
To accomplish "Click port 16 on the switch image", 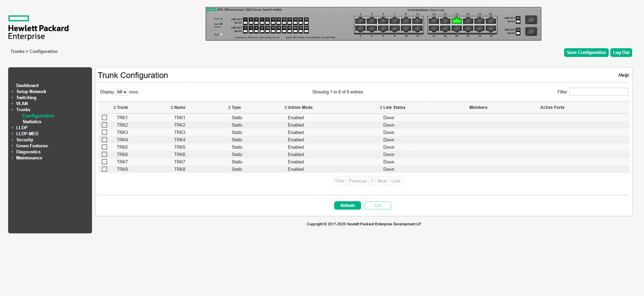I will pyautogui.click(x=445, y=29).
